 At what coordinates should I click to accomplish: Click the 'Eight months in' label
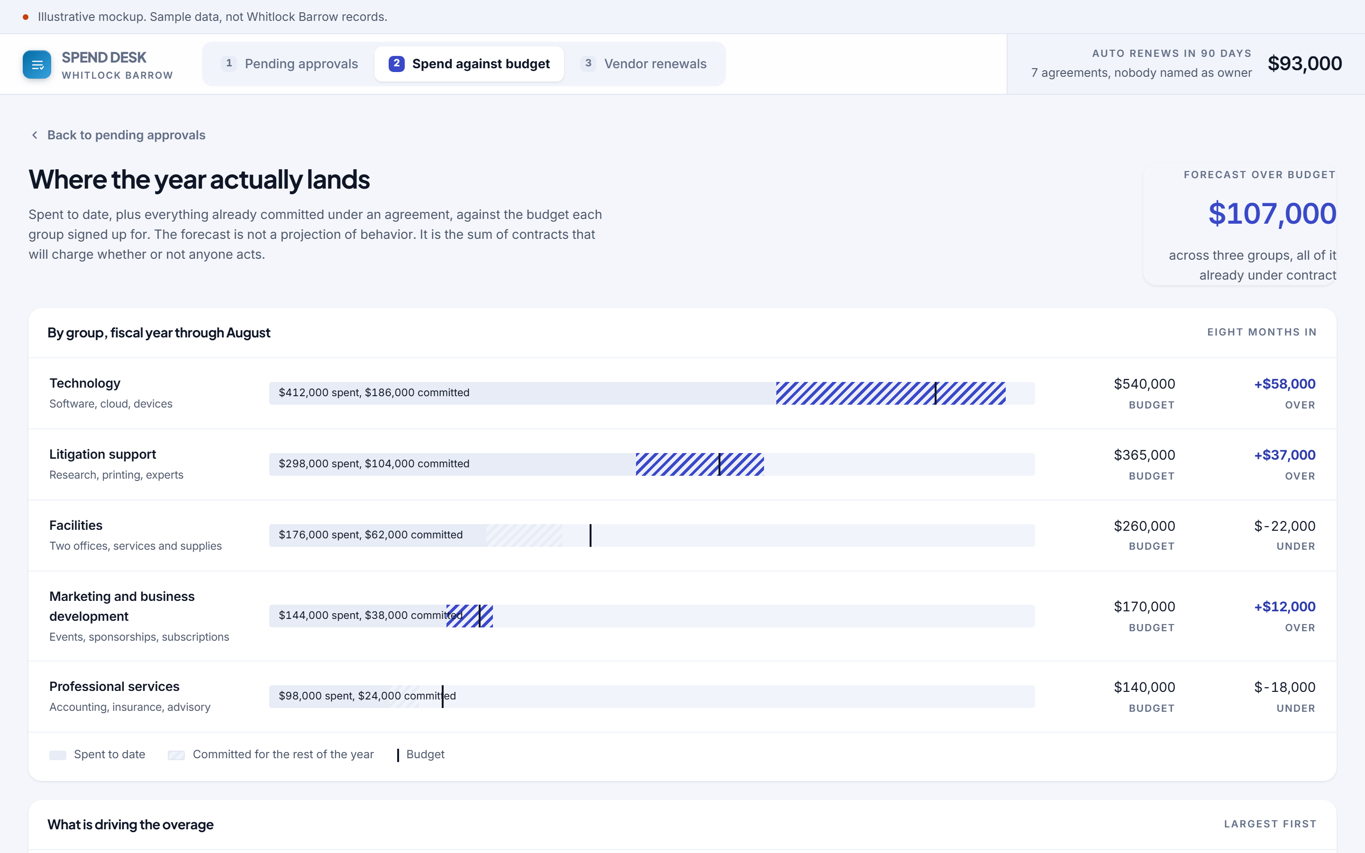1262,332
